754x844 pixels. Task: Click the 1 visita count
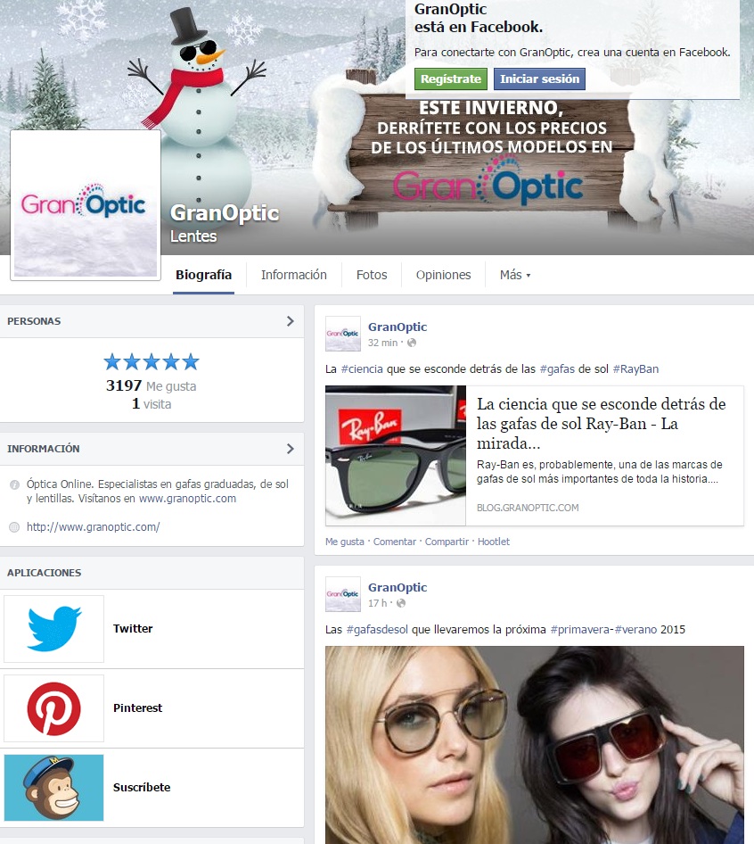click(152, 404)
